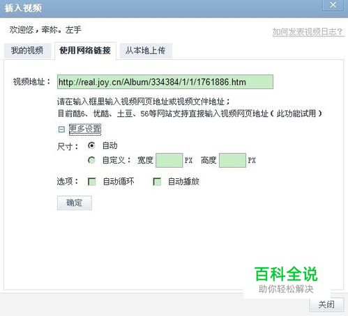Click the 尺寸： label

click(68, 147)
